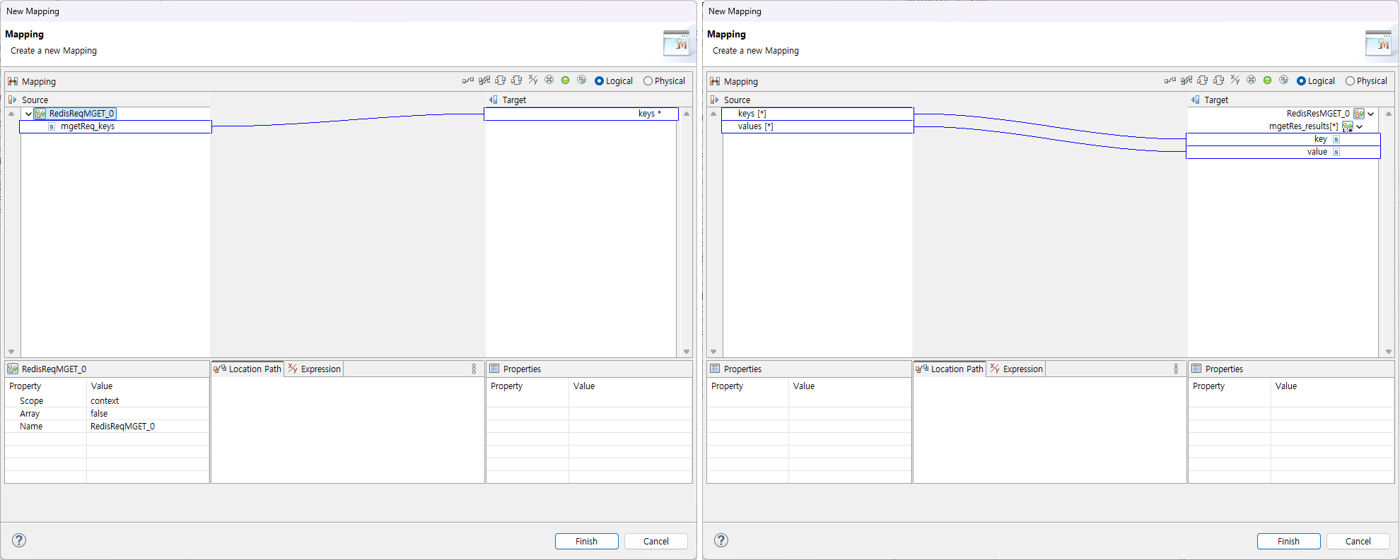The height and width of the screenshot is (560, 1400).
Task: Click scroll-up arrow of right dialog Target pane
Action: pos(1389,114)
